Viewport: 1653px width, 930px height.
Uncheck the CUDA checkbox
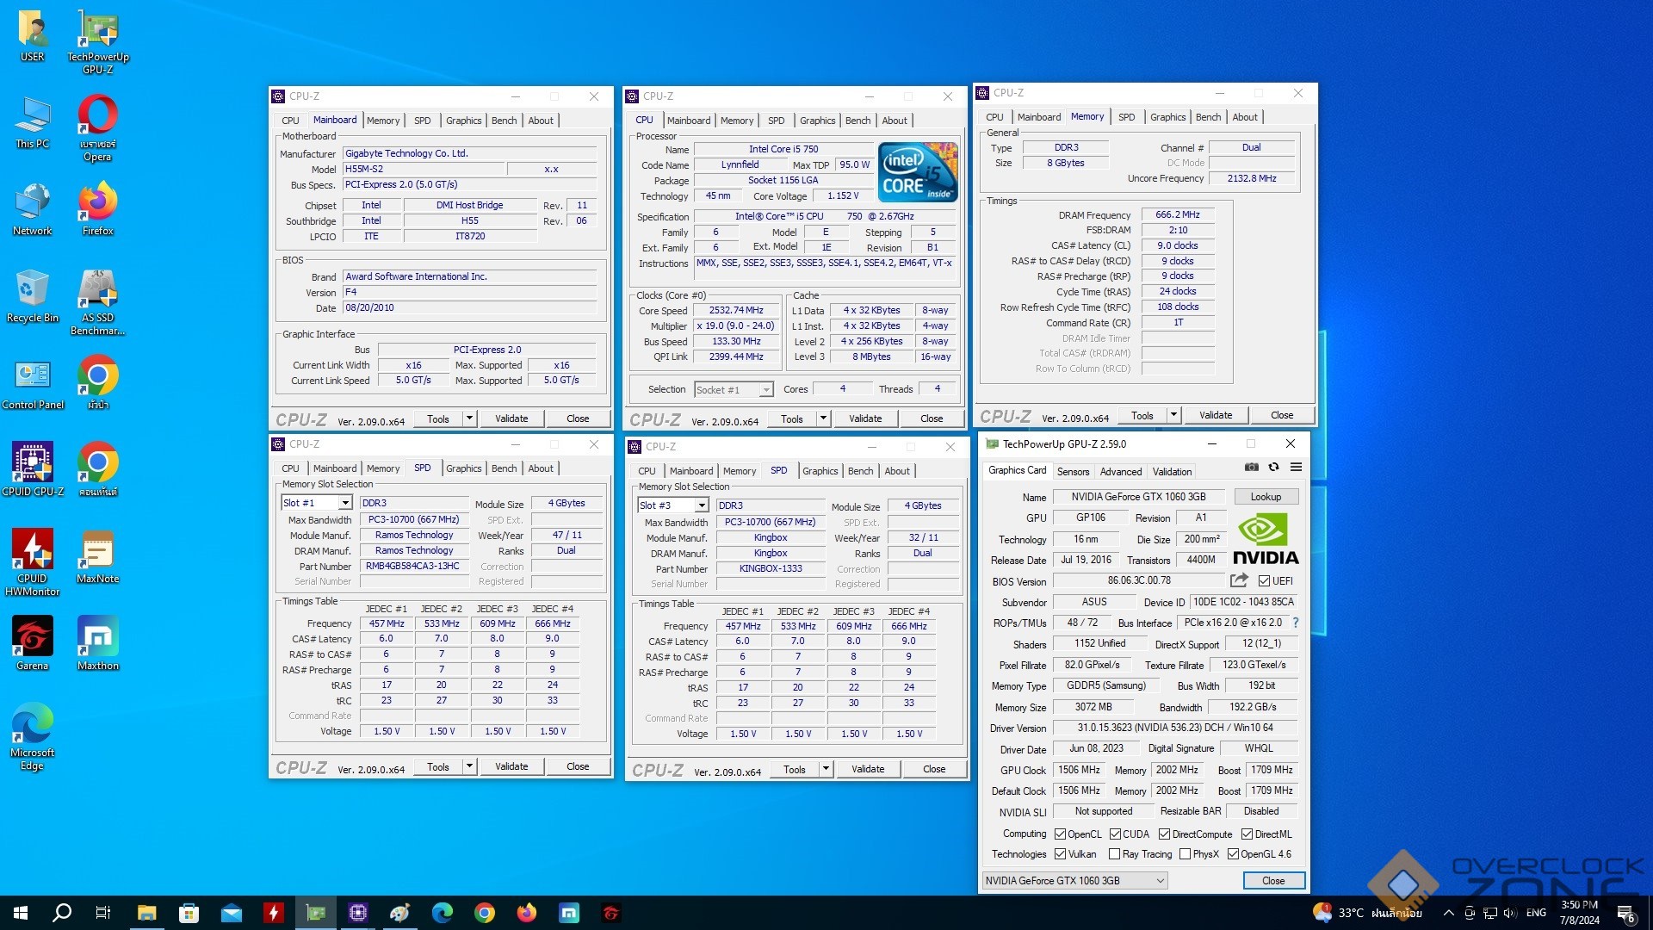[1115, 834]
